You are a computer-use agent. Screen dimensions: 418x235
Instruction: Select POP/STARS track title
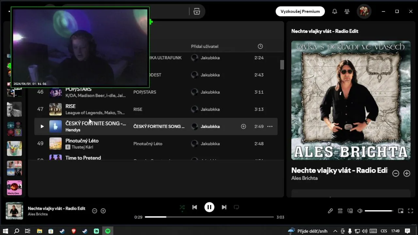(78, 89)
